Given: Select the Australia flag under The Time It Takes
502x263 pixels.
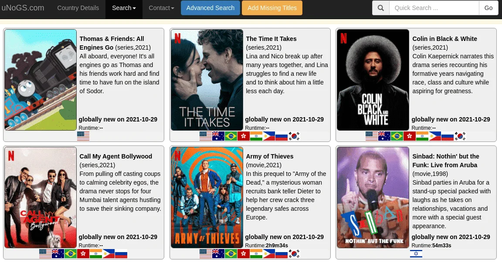Looking at the screenshot, I should point(218,136).
